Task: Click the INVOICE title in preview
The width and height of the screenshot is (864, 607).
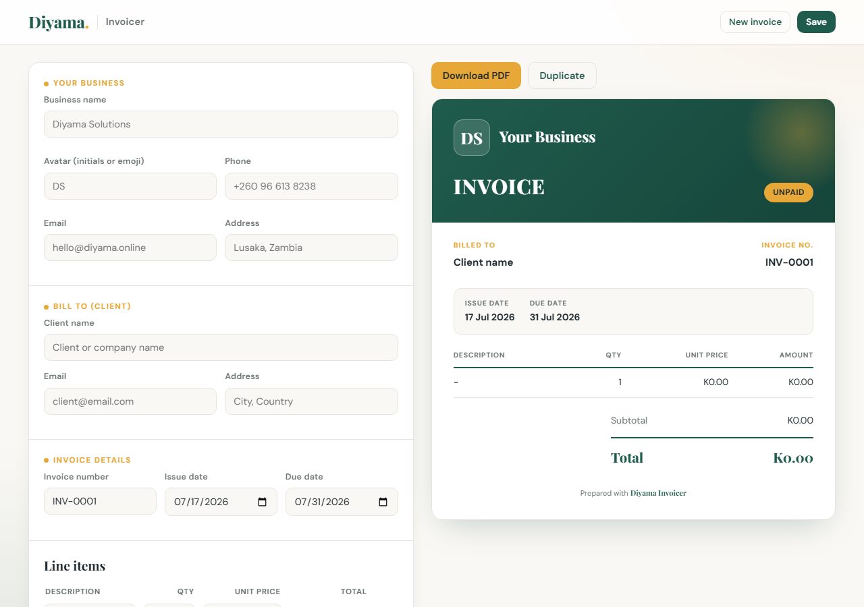Action: pyautogui.click(x=499, y=187)
